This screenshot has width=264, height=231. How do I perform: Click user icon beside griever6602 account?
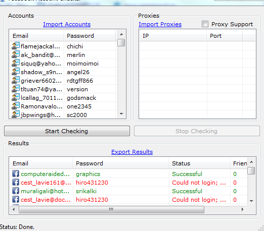16,80
